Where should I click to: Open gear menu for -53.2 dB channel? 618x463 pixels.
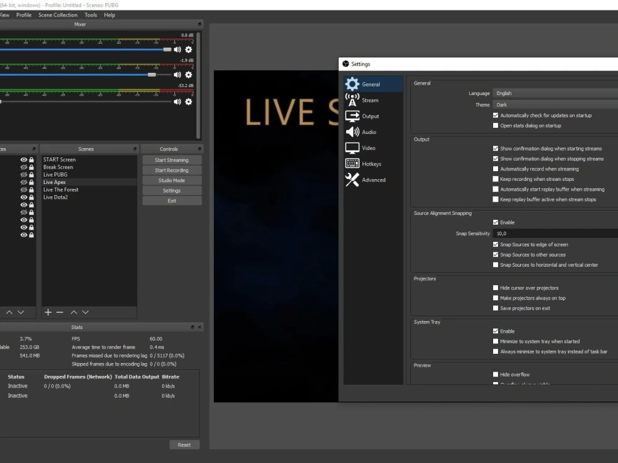coord(188,102)
